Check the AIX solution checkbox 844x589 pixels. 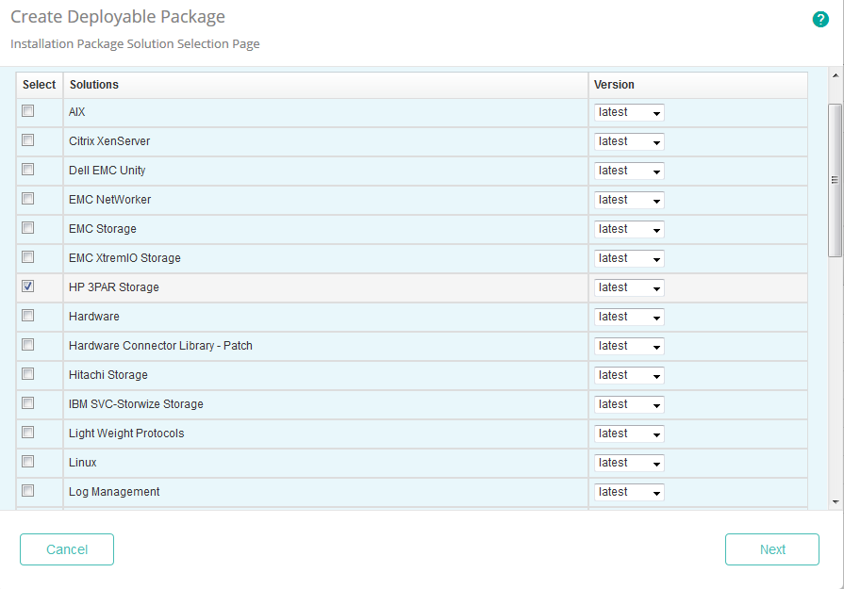(x=28, y=111)
